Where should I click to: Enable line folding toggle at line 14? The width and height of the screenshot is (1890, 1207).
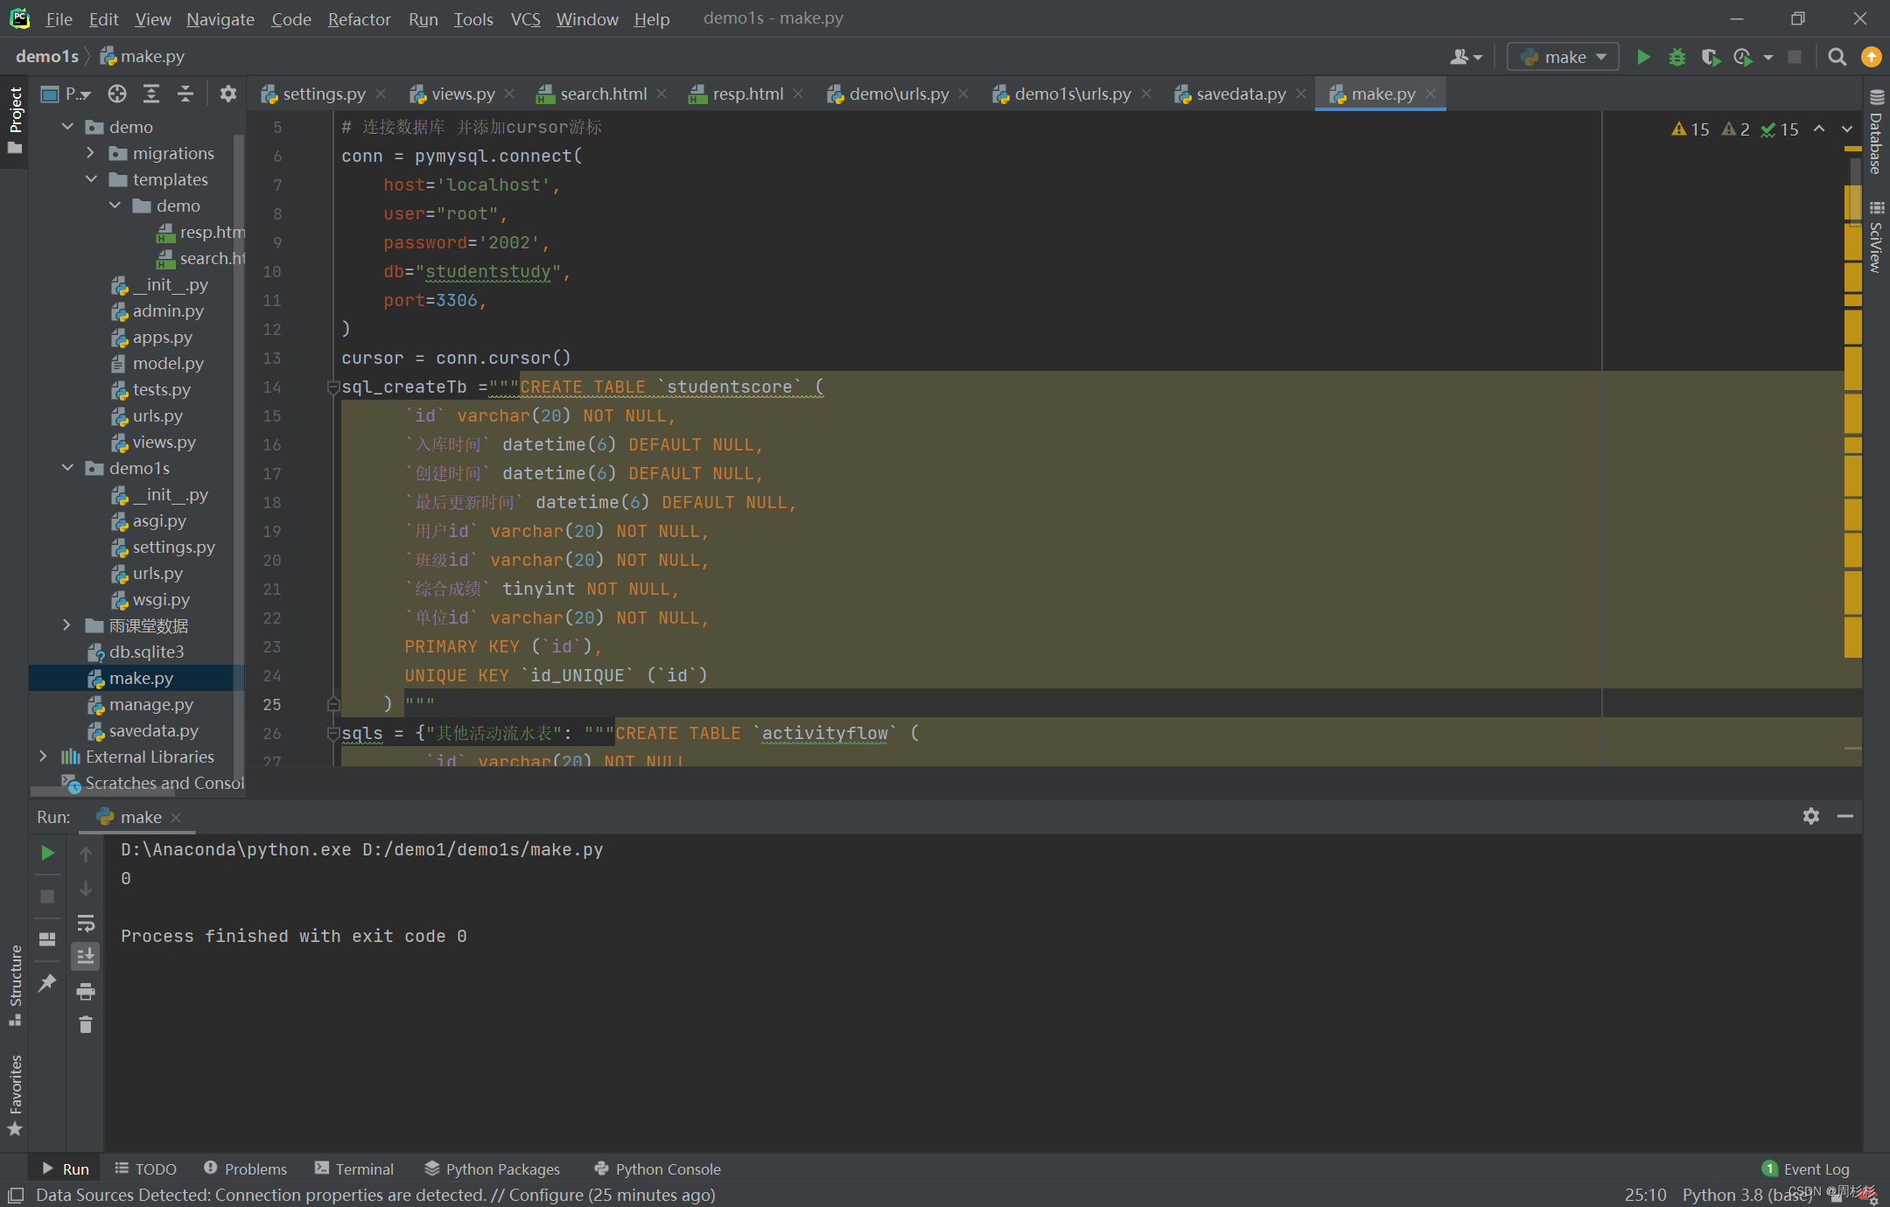(333, 386)
